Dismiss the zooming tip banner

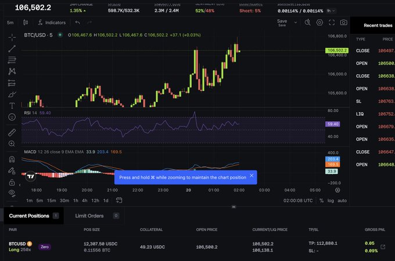(x=252, y=176)
